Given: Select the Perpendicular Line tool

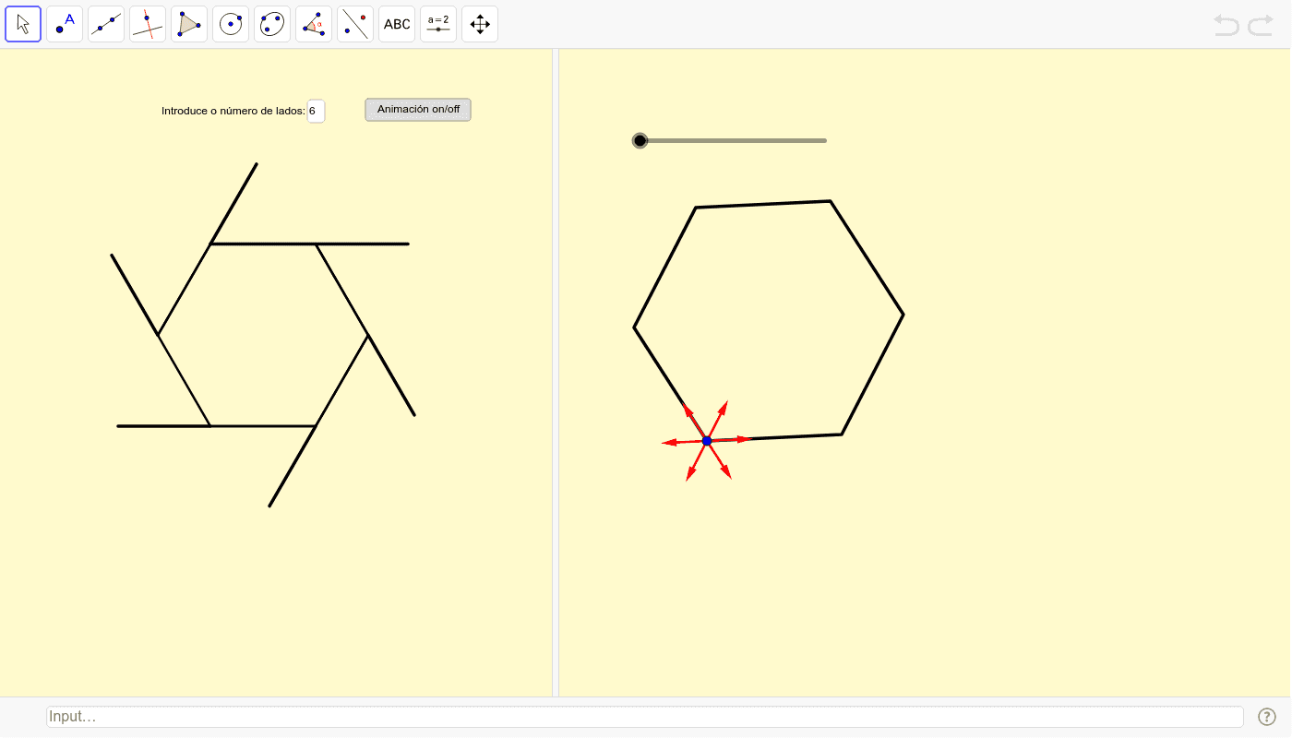Looking at the screenshot, I should tap(148, 24).
